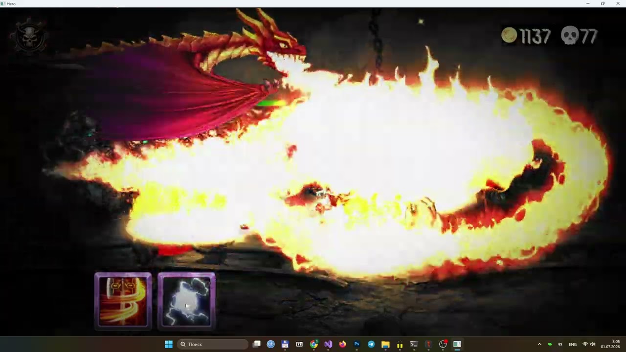Activate the fire whirl skill icon

pyautogui.click(x=123, y=300)
